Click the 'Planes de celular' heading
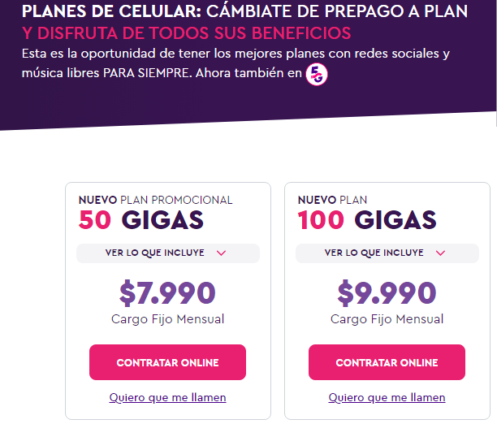Image resolution: width=497 pixels, height=424 pixels. (x=244, y=11)
